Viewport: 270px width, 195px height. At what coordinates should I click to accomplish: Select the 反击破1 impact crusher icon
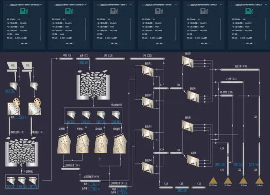[x=64, y=144]
